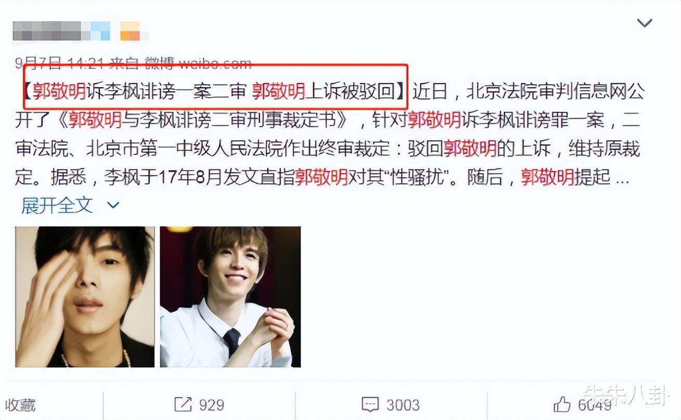Click 郭敬明 keyword before 上诉被驳回
This screenshot has width=681, height=420.
click(x=279, y=91)
